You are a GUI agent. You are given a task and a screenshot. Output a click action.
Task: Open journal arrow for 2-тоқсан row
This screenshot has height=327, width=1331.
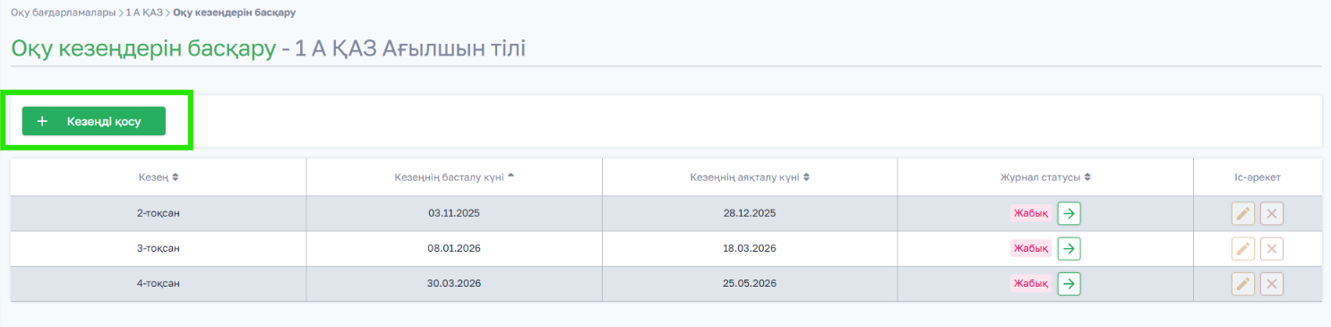pyautogui.click(x=1069, y=213)
